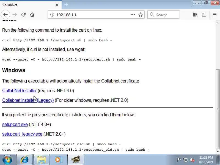Click the curl setupcert.sh command text
Viewport: 220px width, 165px height.
tap(57, 40)
